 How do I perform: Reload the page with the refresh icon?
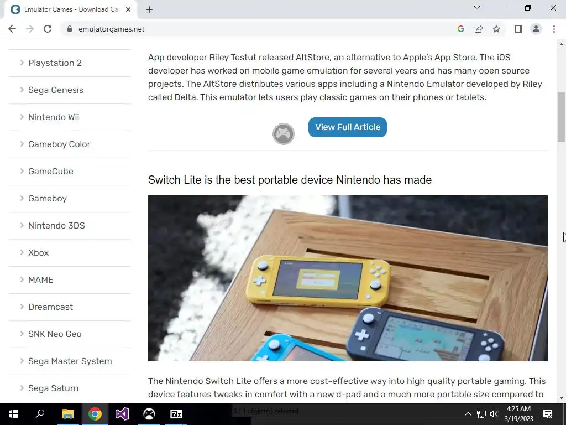[48, 29]
